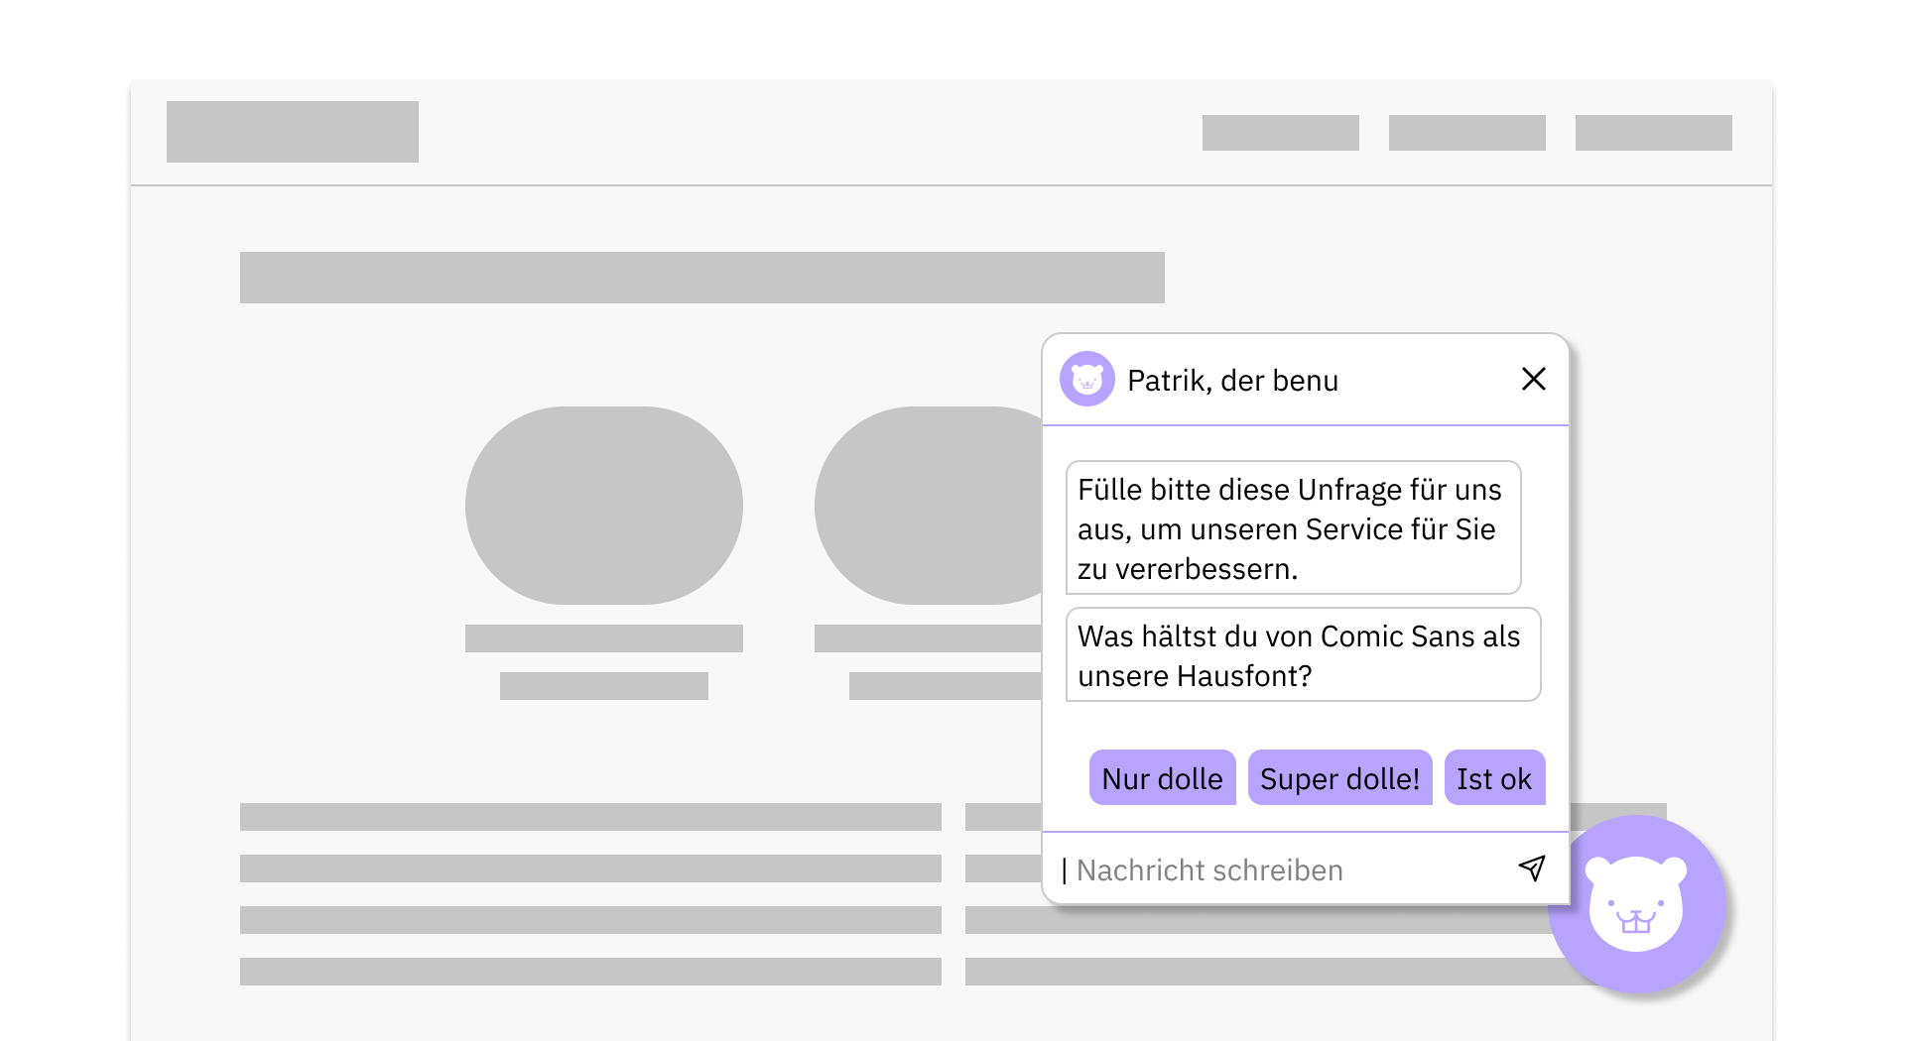This screenshot has width=1905, height=1041.
Task: Open the last navigation placeholder item
Action: (1653, 133)
